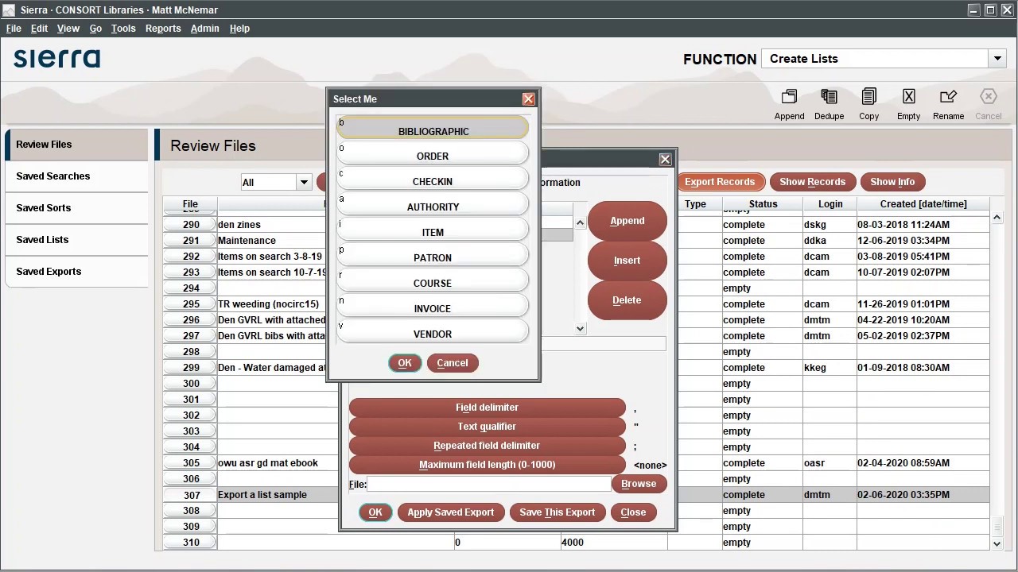Click the Append toolbar icon
This screenshot has width=1018, height=572.
tap(789, 104)
